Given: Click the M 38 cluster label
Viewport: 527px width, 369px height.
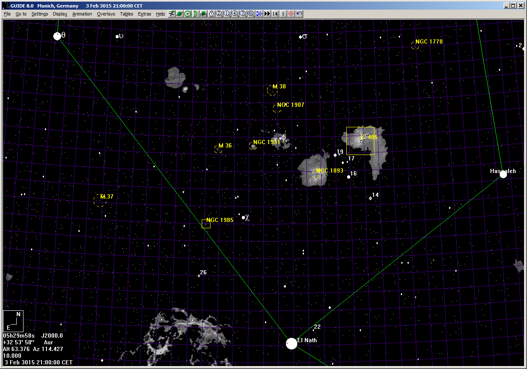Looking at the screenshot, I should tap(279, 86).
